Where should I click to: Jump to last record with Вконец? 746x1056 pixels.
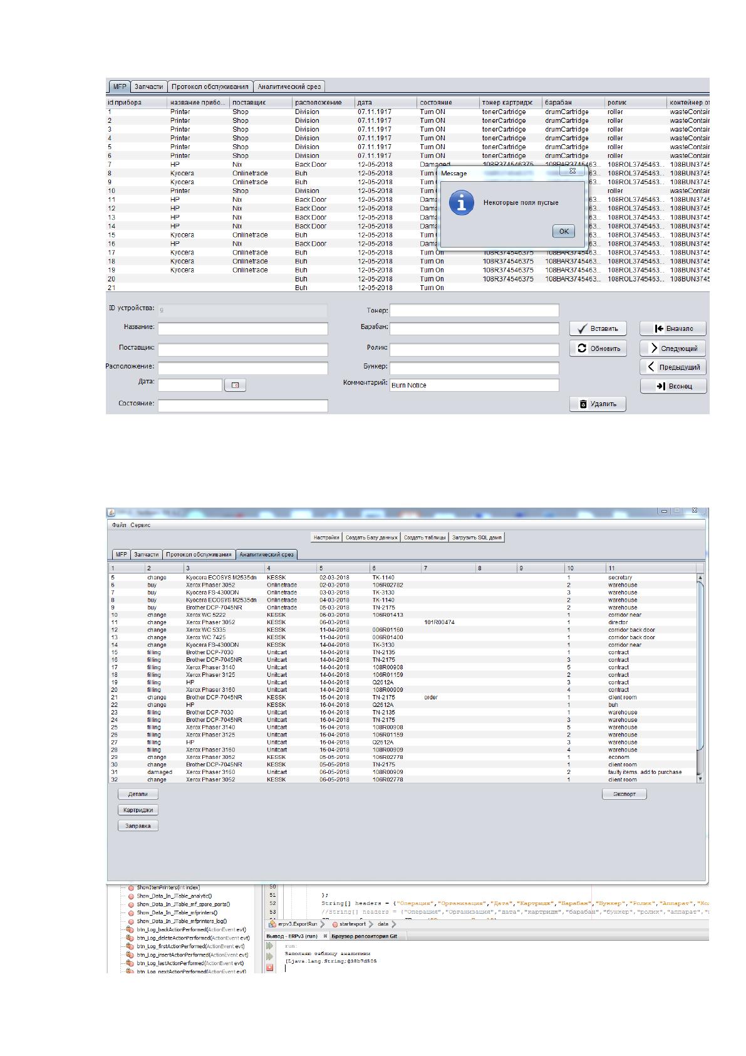[x=673, y=386]
